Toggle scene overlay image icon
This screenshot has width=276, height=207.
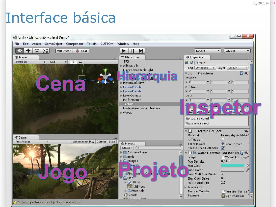(x=80, y=62)
